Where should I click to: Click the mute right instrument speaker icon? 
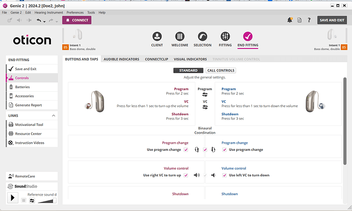(29, 20)
